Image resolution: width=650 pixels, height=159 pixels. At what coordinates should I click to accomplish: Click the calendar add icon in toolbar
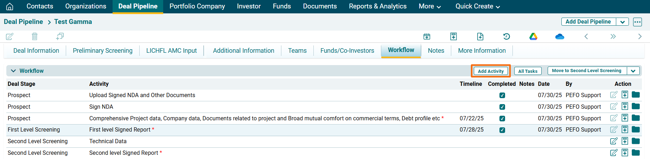click(x=427, y=36)
